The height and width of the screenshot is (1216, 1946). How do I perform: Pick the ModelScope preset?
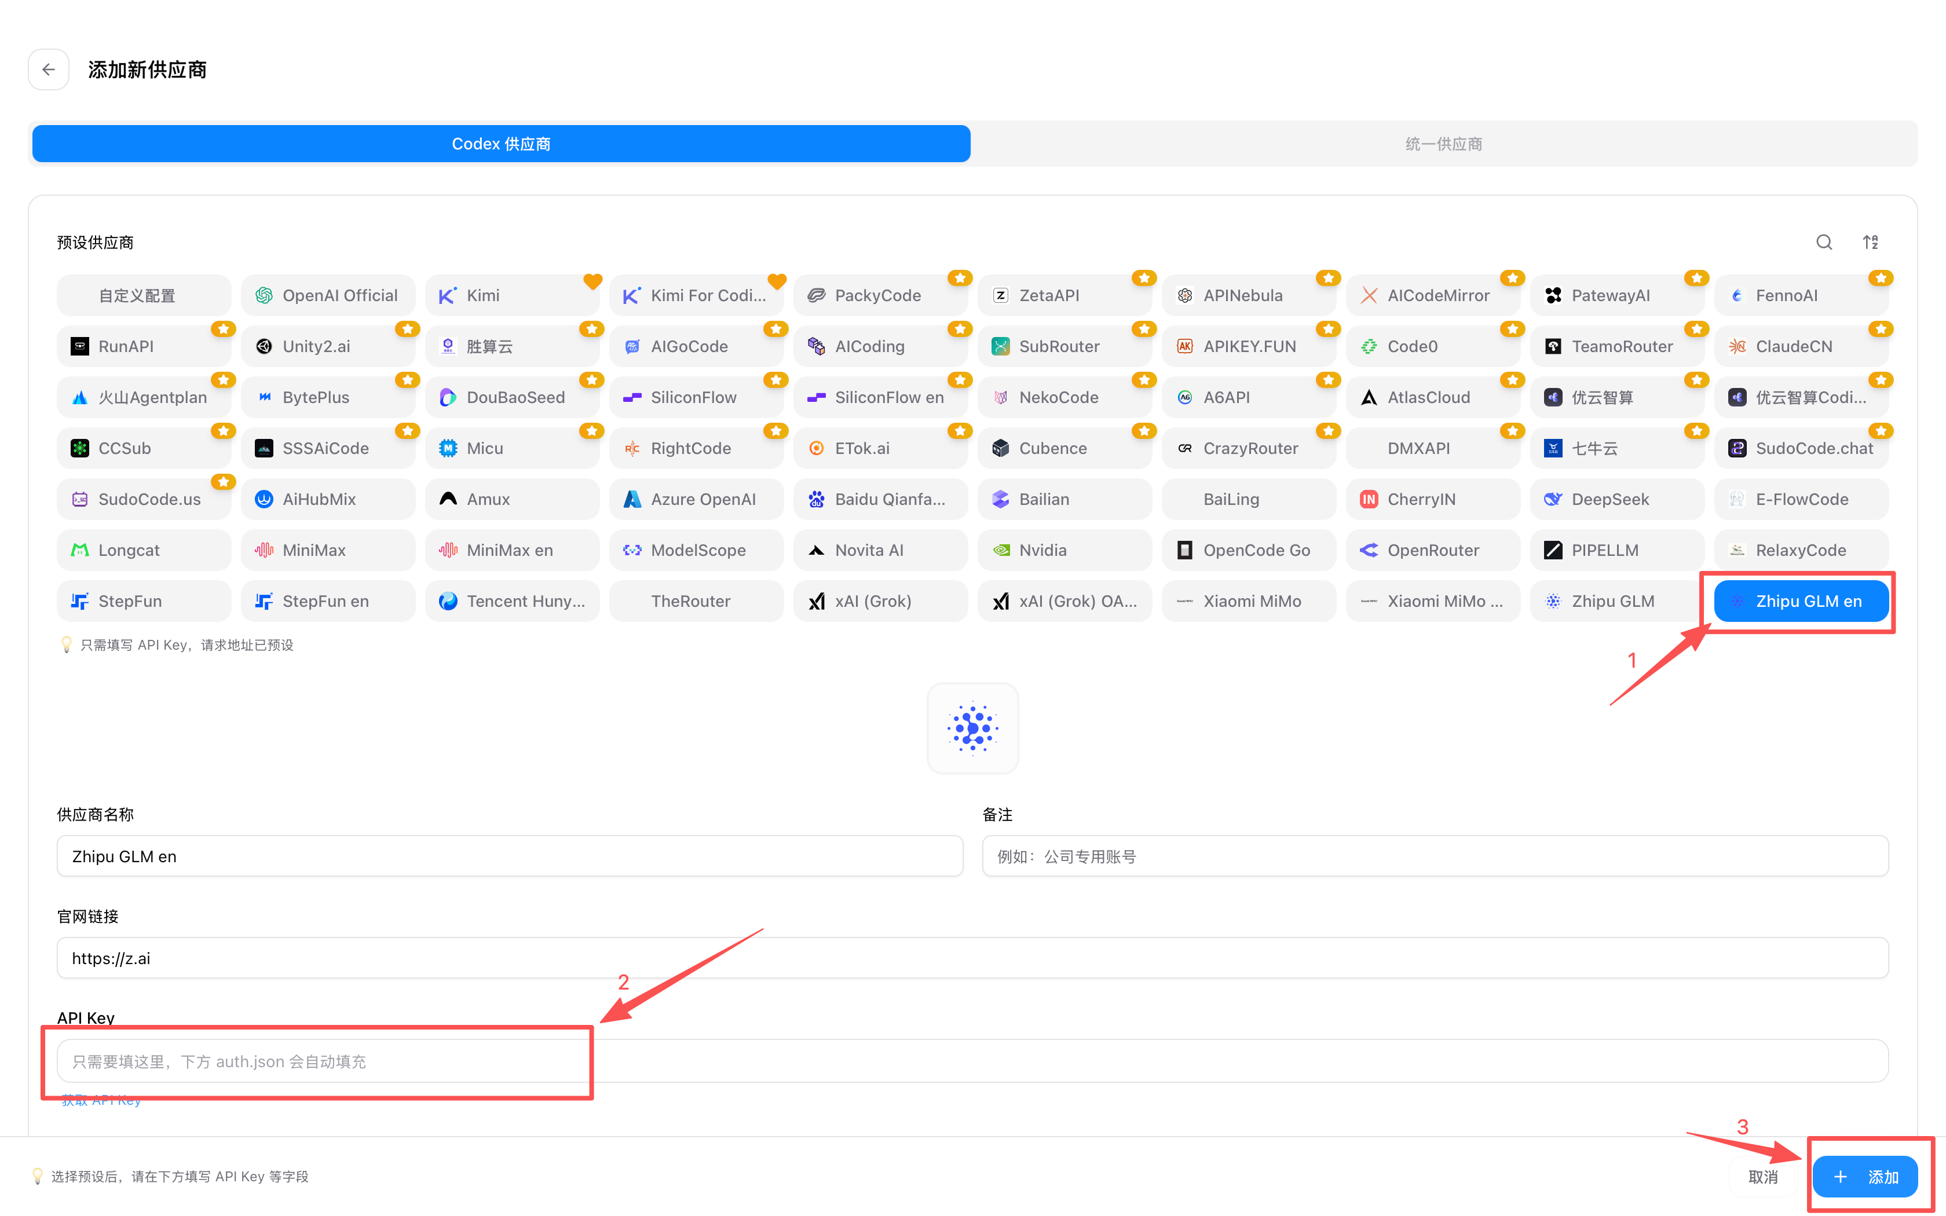[x=696, y=550]
